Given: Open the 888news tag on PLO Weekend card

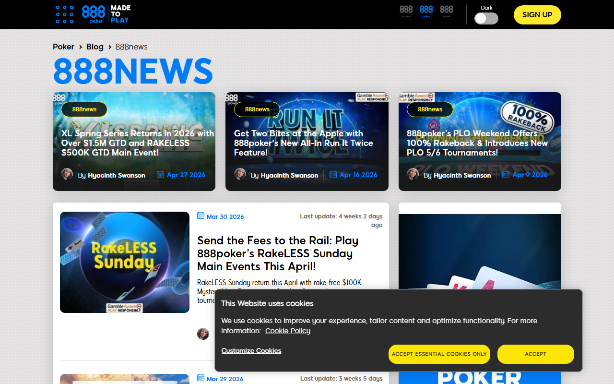Looking at the screenshot, I should click(430, 109).
